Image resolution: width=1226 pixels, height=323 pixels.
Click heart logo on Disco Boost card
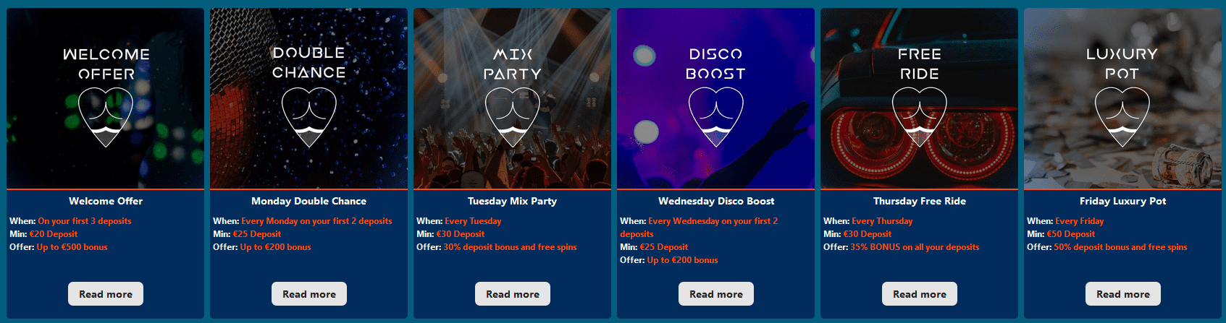[716, 117]
